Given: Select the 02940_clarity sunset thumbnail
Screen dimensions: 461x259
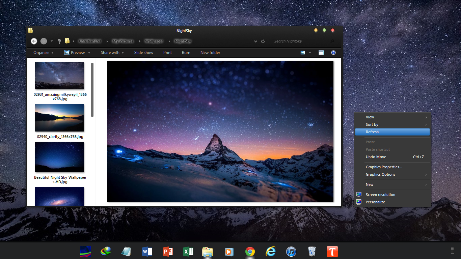Looking at the screenshot, I should pos(59,118).
